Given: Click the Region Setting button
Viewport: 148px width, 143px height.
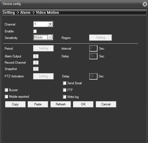Looking at the screenshot, I should [100, 38].
